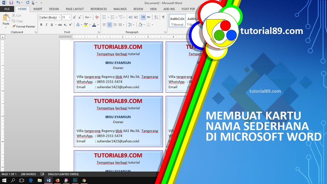Viewport: 327px width, 184px height.
Task: Activate the Format Painter
Action: (x=24, y=26)
